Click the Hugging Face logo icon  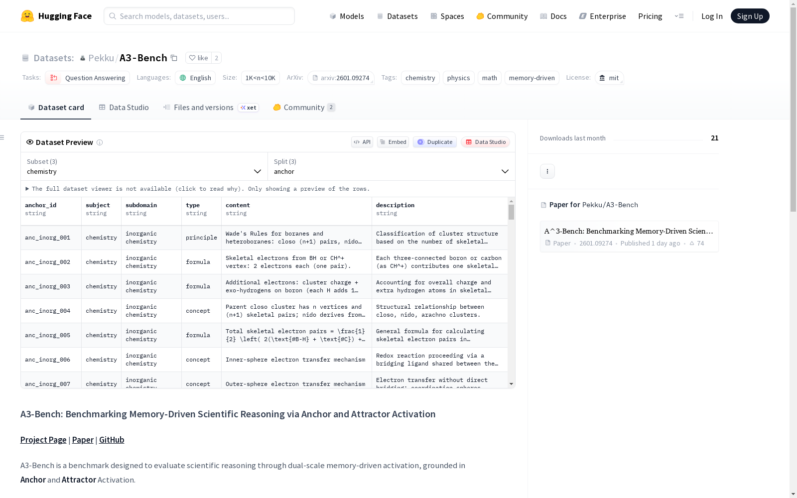click(27, 16)
